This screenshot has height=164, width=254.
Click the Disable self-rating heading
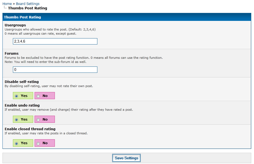[x=22, y=82]
